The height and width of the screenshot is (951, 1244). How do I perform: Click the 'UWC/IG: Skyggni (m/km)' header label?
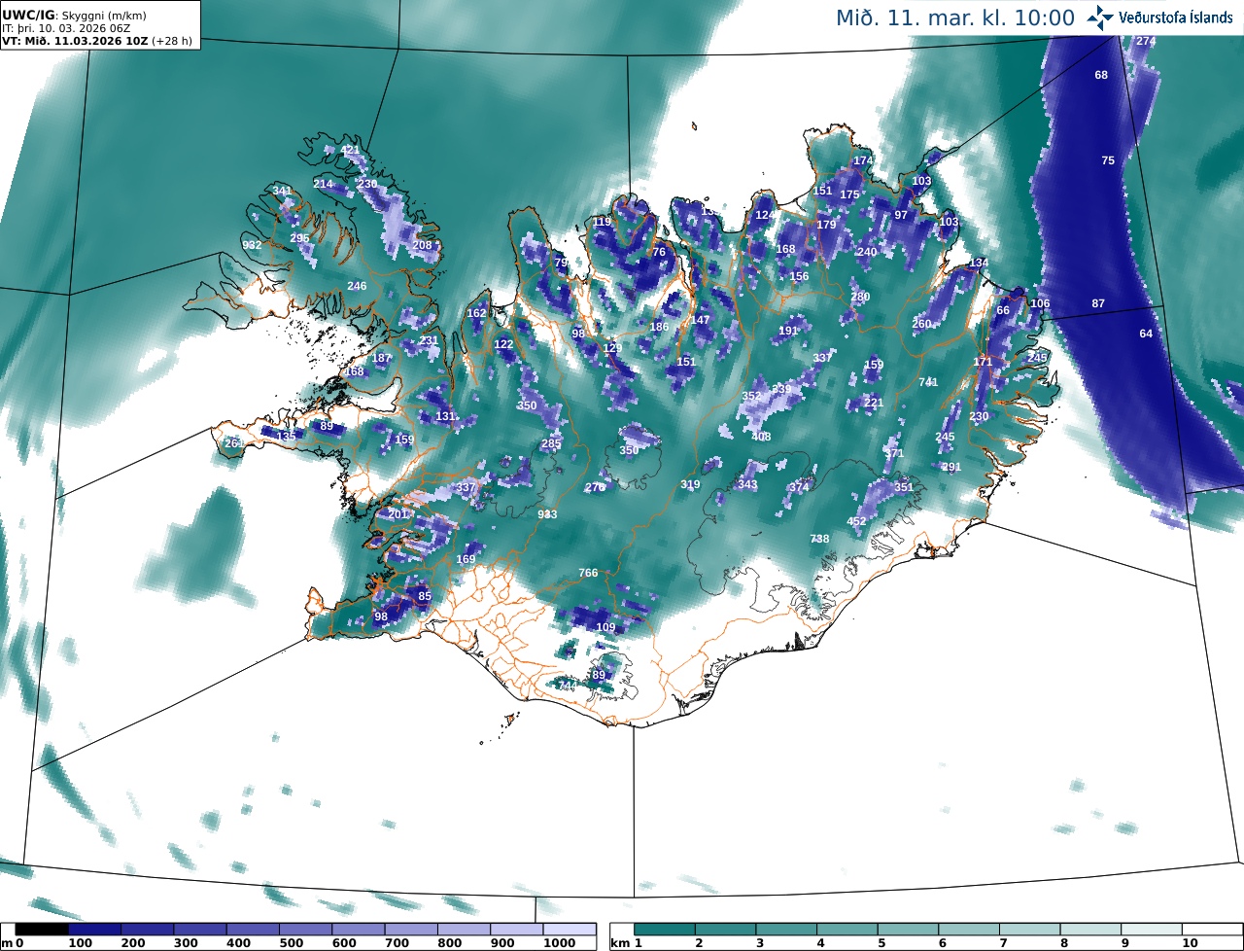click(74, 16)
